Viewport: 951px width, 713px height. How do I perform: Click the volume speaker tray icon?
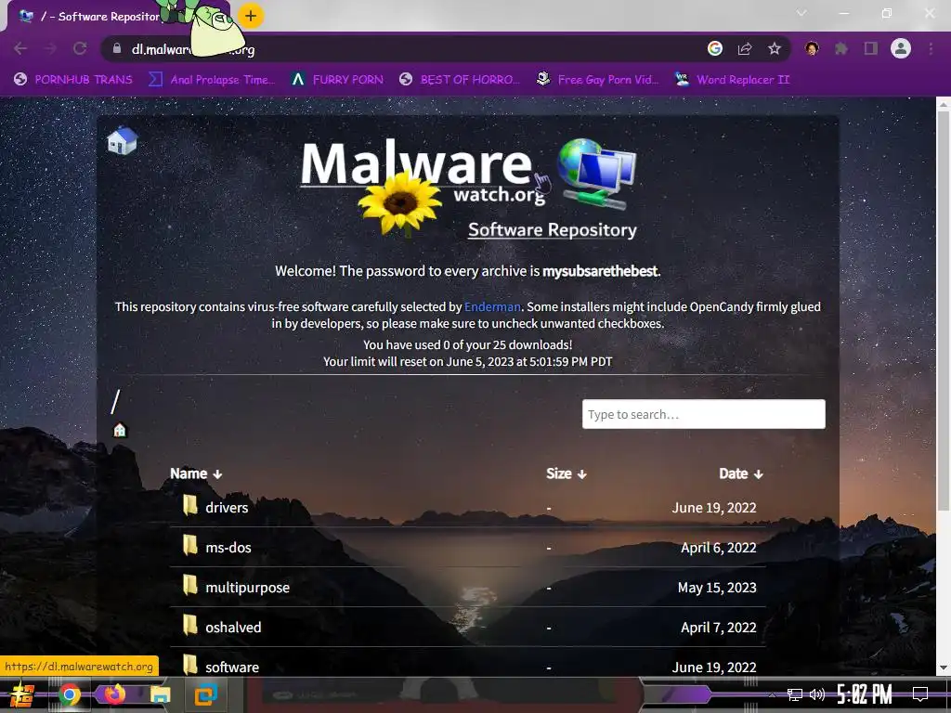pos(817,694)
